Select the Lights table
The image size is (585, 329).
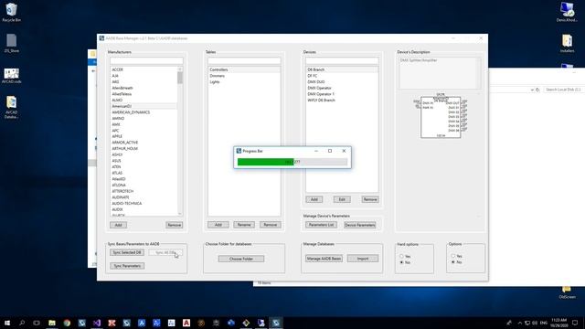[x=244, y=81]
